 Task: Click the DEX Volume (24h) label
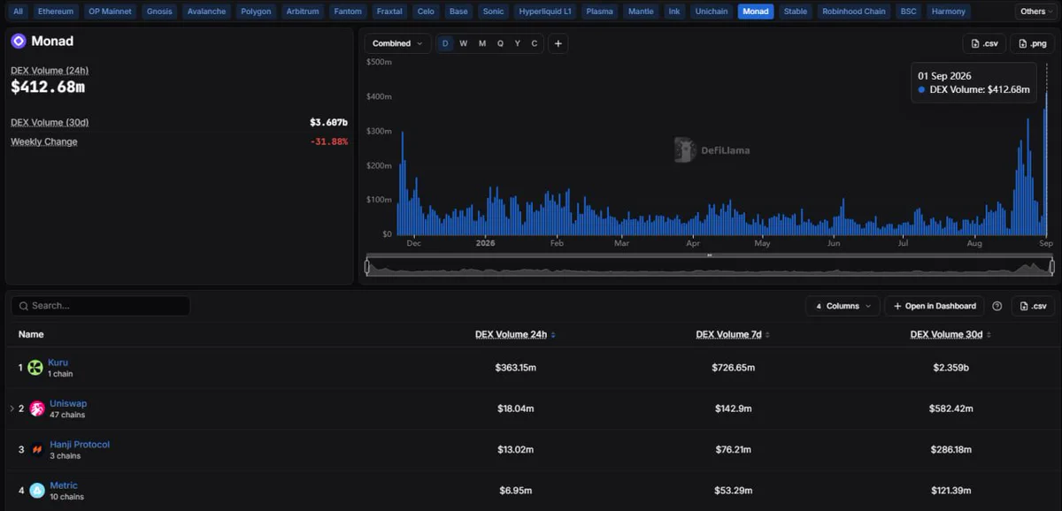(x=50, y=71)
